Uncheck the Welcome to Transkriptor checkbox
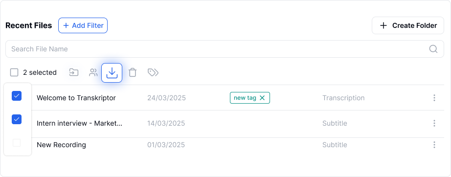This screenshot has height=177, width=451. pos(17,96)
